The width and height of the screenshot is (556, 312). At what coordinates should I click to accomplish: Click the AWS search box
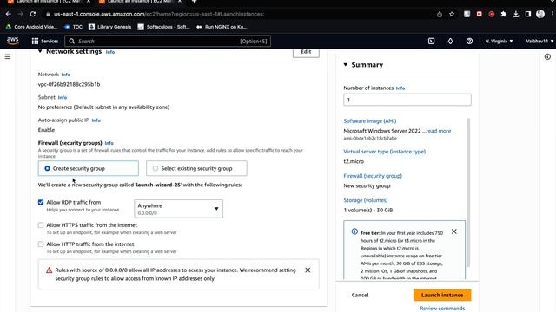[168, 41]
